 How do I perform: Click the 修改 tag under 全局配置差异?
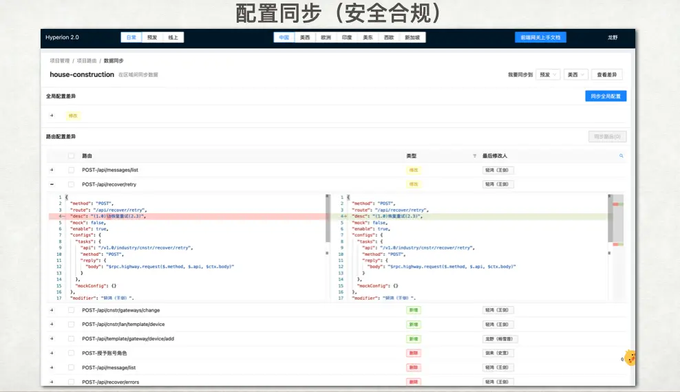click(73, 116)
